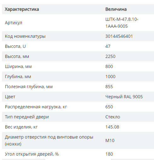Select the article value ШТК-М-47.8.10-1ААА-9005

pyautogui.click(x=122, y=23)
